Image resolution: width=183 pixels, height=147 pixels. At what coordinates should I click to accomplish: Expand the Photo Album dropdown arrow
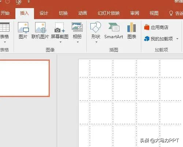pos(78,42)
